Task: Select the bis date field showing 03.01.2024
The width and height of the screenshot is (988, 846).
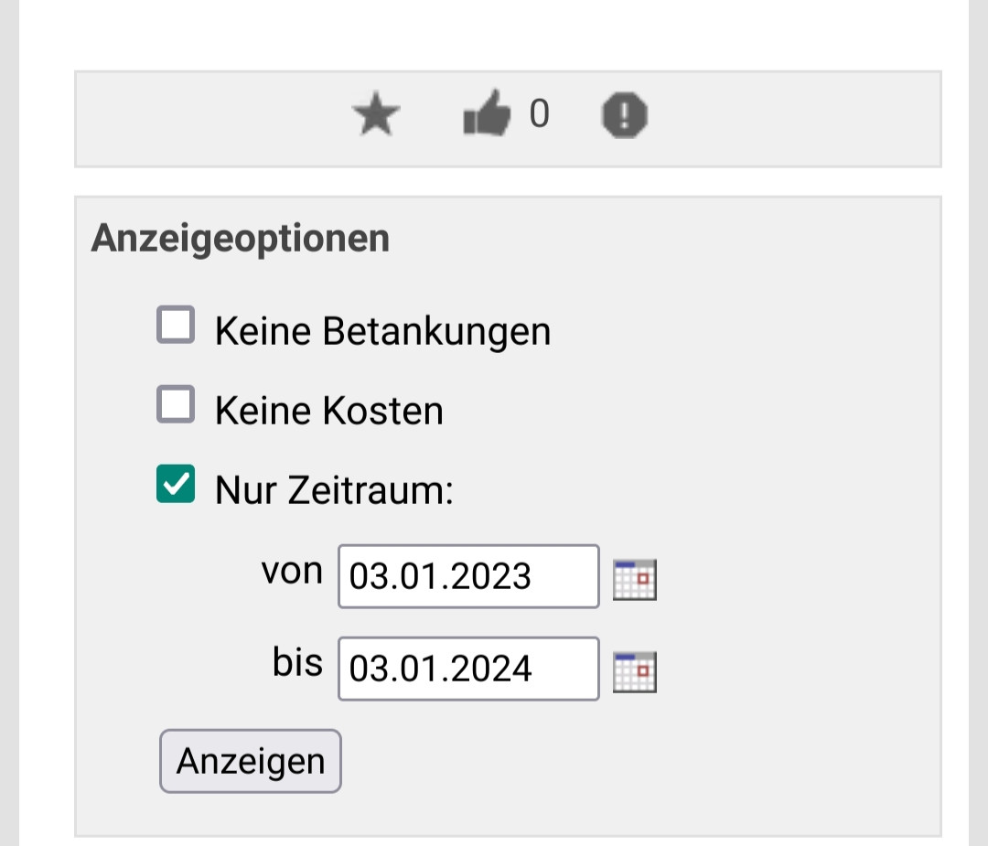Action: (x=467, y=669)
